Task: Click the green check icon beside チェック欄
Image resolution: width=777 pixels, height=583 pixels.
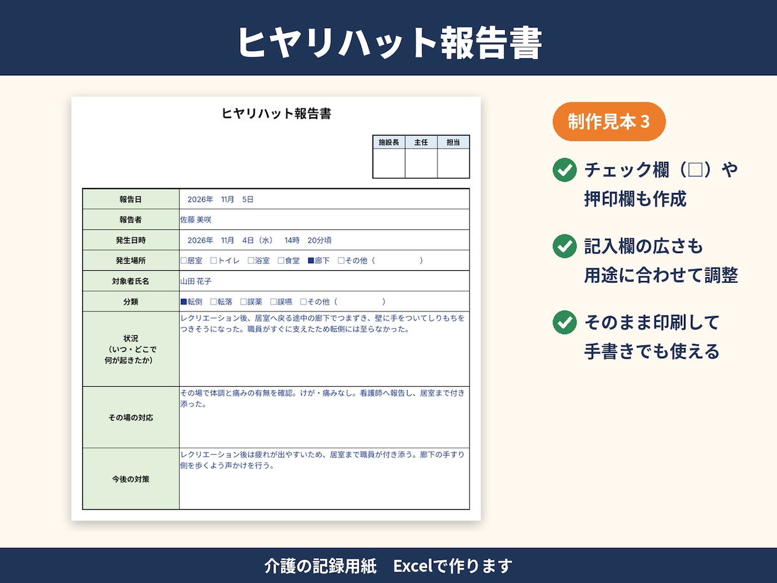Action: 564,170
